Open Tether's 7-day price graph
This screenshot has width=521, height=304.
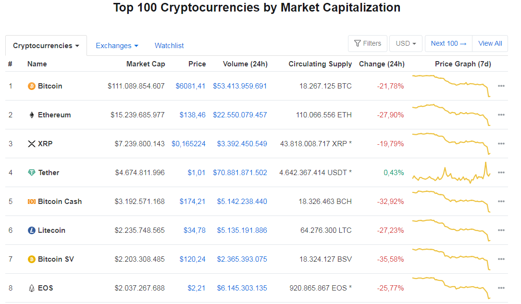[451, 174]
